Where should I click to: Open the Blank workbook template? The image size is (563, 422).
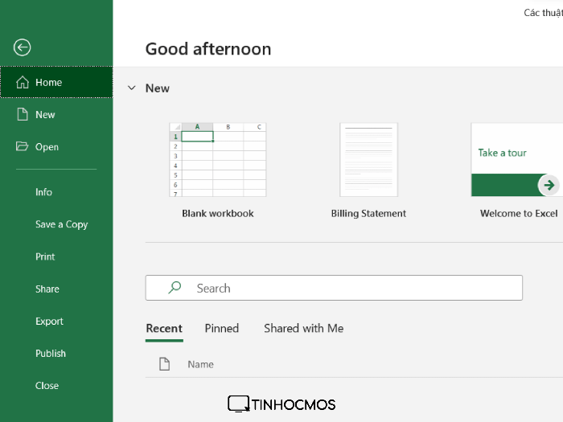pos(217,160)
